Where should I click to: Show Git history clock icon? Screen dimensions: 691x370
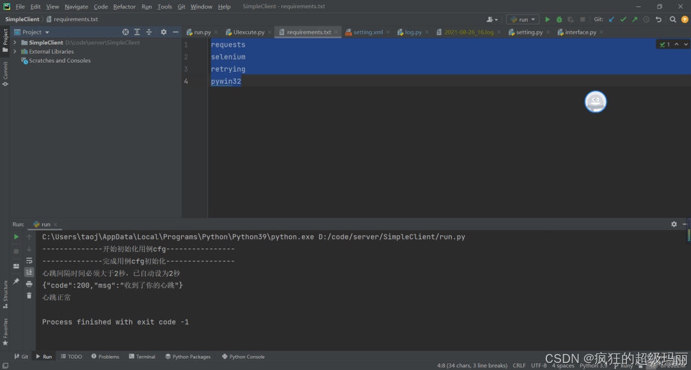tap(646, 19)
